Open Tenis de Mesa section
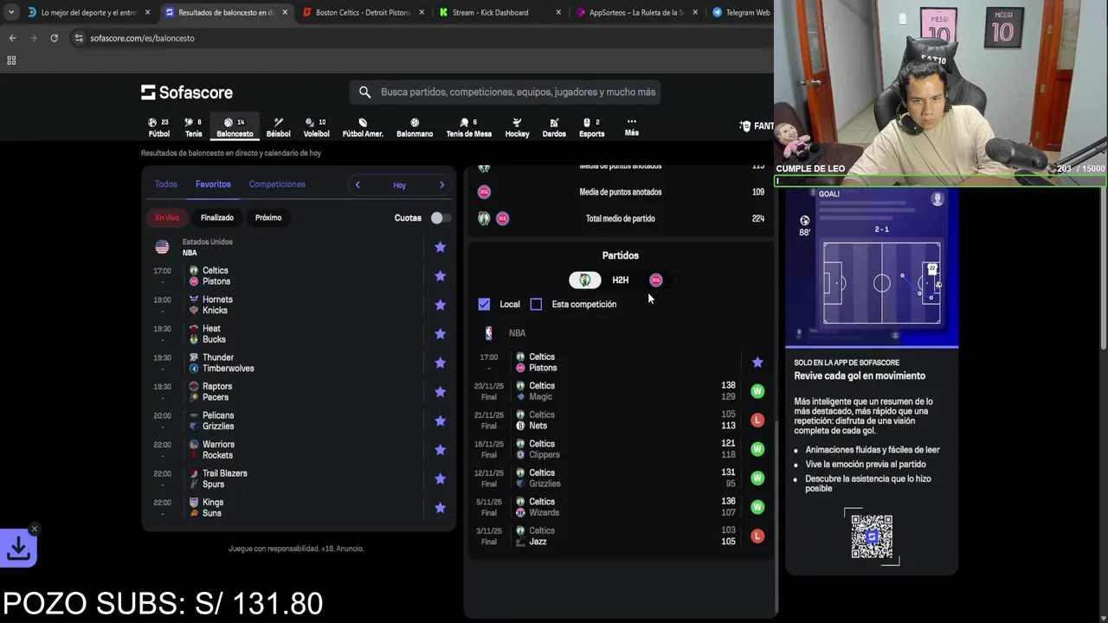Viewport: 1108px width, 623px height. (468, 127)
